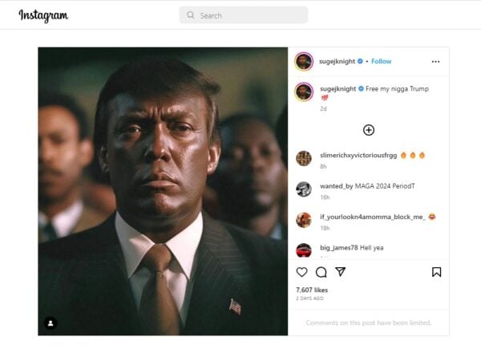Click the Instagram logo
The width and height of the screenshot is (481, 353).
(43, 15)
